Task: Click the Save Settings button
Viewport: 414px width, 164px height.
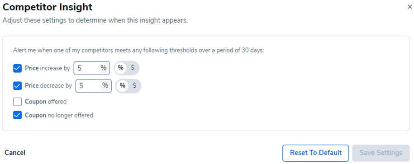Action: pos(381,153)
